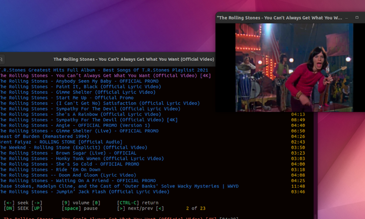Select 'Gimme Shelter (Official Lyric Video)' row

[x=78, y=92]
